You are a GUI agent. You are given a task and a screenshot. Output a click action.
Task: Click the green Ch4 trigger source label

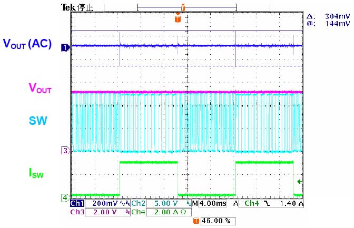pyautogui.click(x=252, y=203)
